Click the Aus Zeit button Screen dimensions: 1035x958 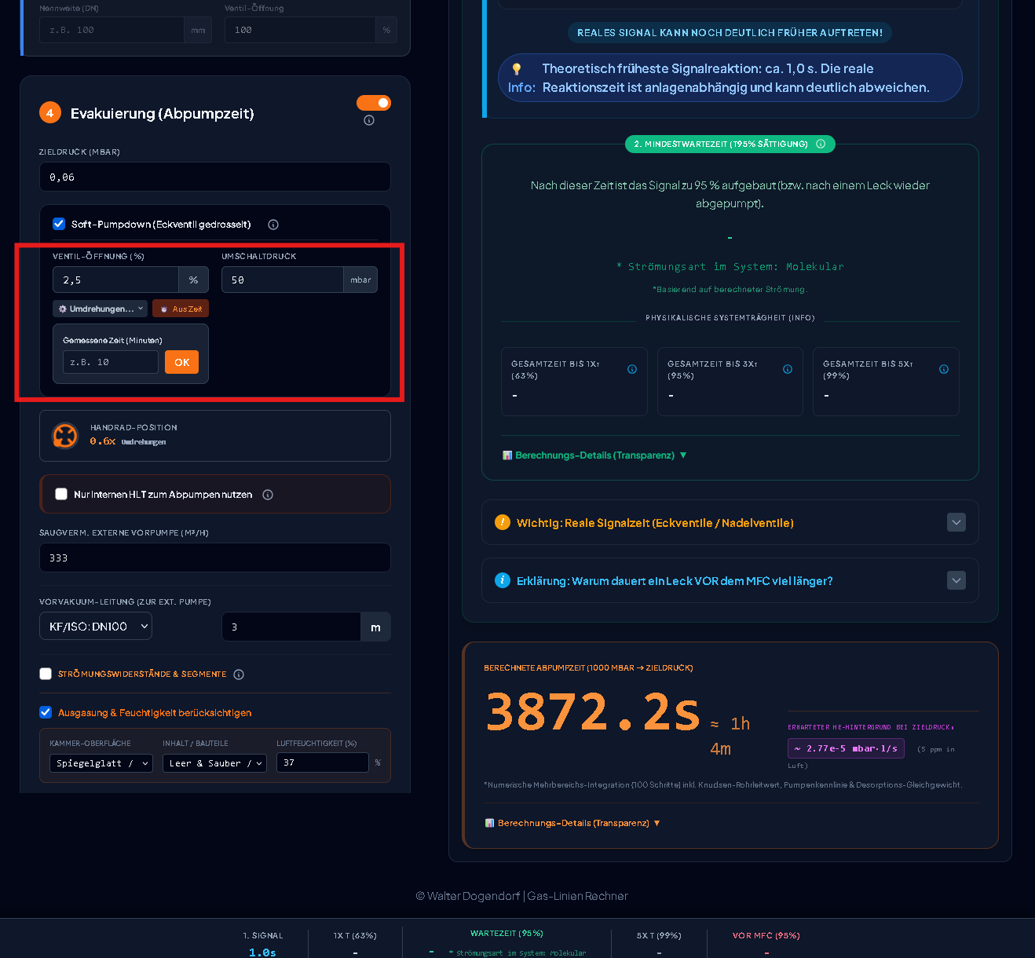coord(181,309)
